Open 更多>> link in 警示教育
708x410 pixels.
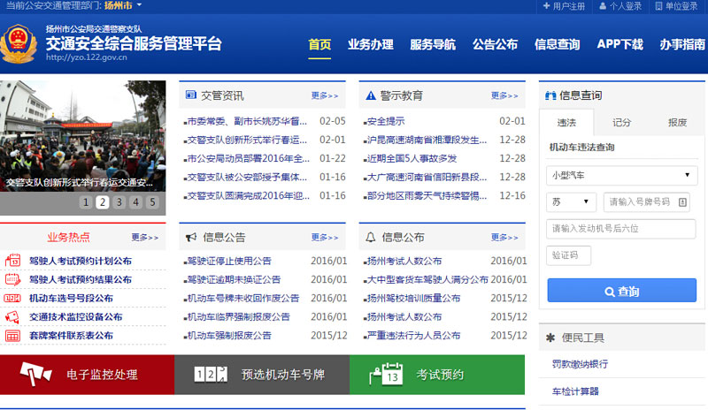(x=504, y=95)
